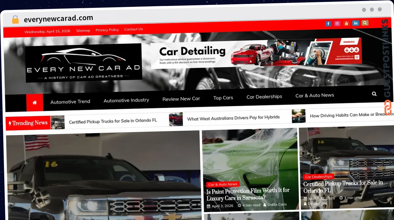The height and width of the screenshot is (220, 394).
Task: Open trending 'How Driving Habits Can Make or Break' story
Action: (x=352, y=115)
